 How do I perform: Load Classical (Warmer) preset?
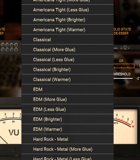click(x=67, y=79)
